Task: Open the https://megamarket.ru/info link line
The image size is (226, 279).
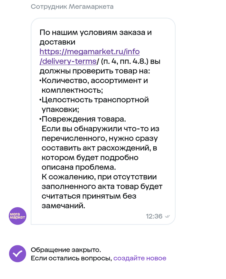Action: [90, 52]
